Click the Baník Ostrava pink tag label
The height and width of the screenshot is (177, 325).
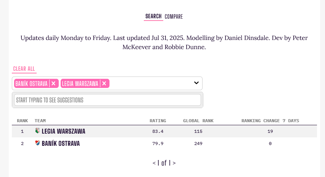coord(31,83)
